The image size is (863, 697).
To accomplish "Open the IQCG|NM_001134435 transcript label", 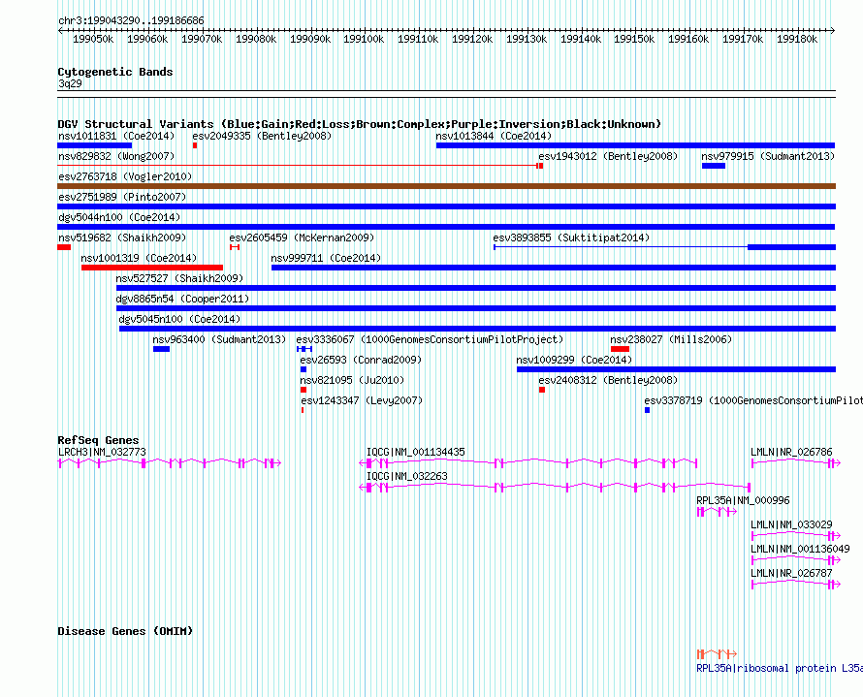I will coord(416,452).
